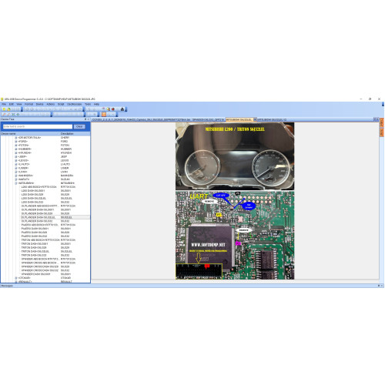The image size is (385, 385).
Task: Open the Device menu
Action: coord(39,104)
